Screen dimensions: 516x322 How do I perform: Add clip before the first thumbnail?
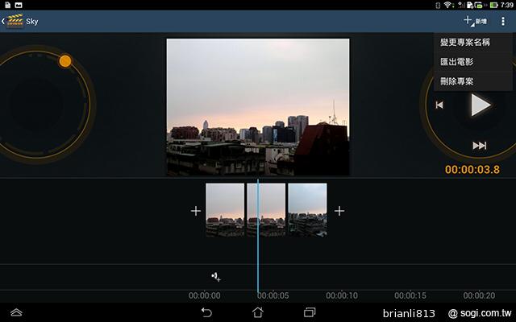click(196, 211)
